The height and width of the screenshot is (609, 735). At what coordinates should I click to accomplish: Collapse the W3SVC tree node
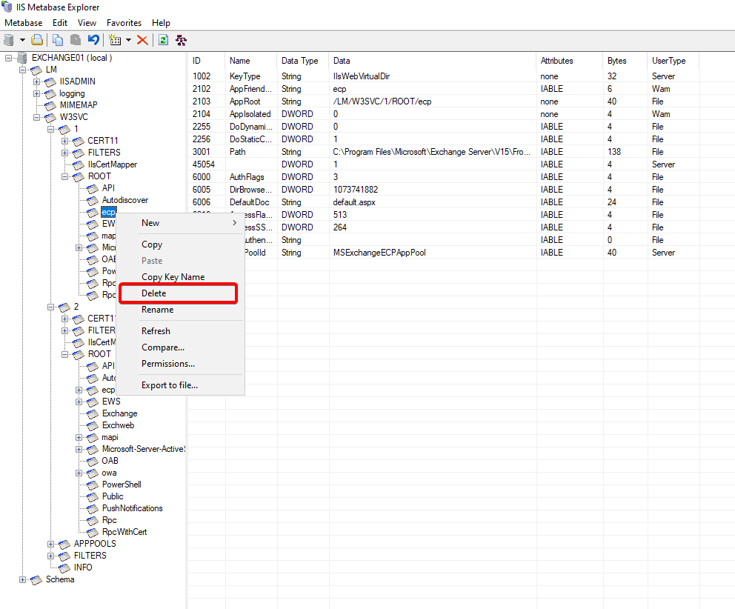pyautogui.click(x=37, y=117)
